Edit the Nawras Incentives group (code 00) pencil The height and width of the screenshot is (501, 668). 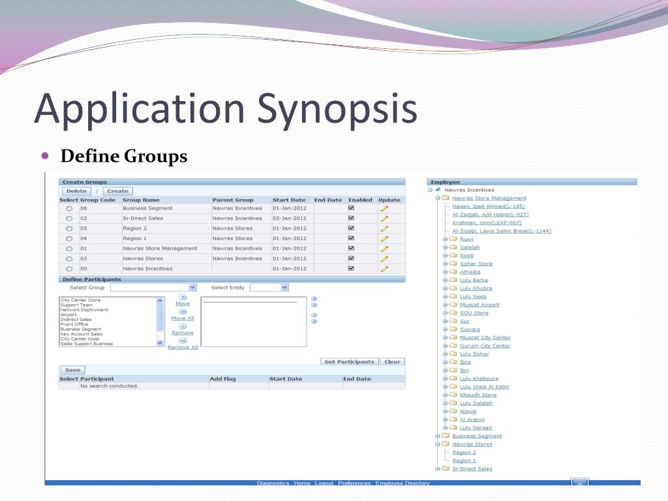pos(384,269)
